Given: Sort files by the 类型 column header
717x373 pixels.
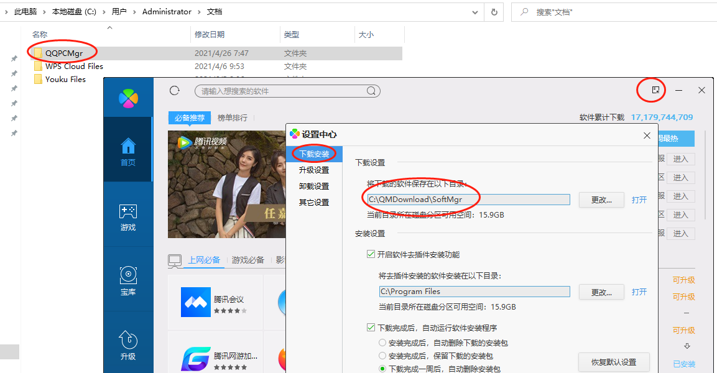Looking at the screenshot, I should pyautogui.click(x=291, y=34).
